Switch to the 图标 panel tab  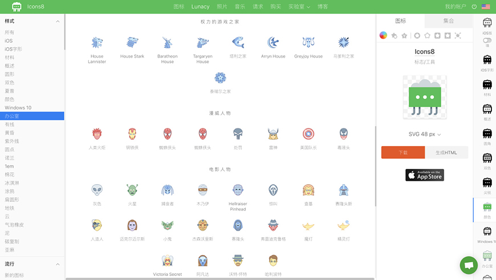(400, 21)
